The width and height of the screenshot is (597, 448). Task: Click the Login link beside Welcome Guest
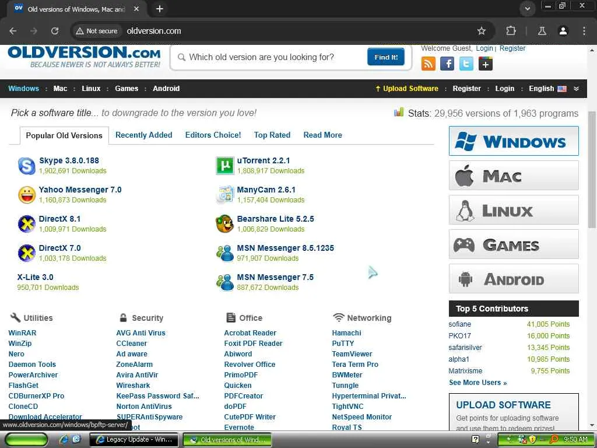click(484, 48)
